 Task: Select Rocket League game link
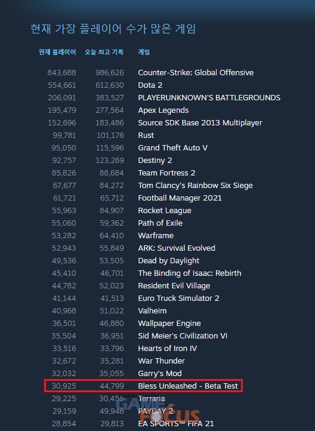[165, 211]
